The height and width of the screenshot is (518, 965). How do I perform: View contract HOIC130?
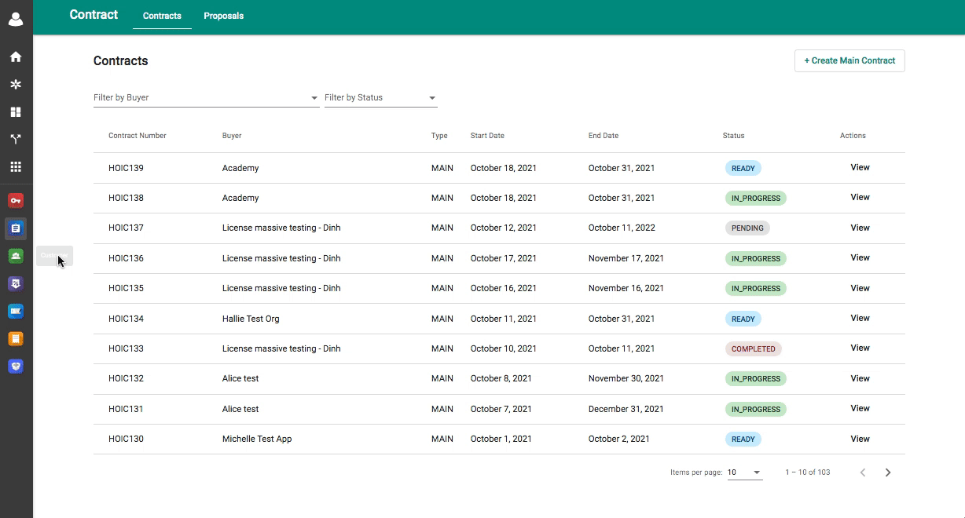pyautogui.click(x=860, y=439)
